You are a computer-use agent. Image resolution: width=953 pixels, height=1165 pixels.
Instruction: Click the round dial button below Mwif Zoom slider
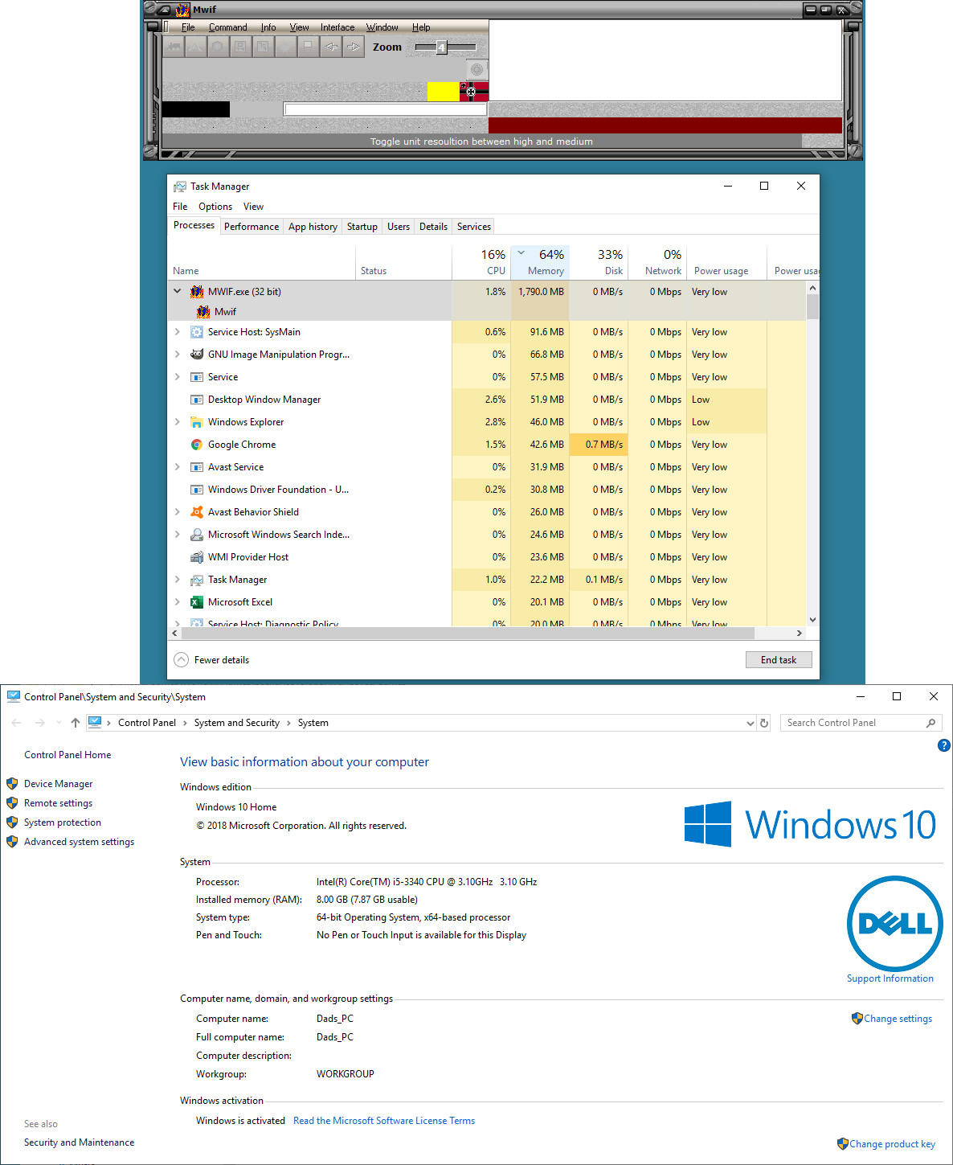tap(476, 70)
